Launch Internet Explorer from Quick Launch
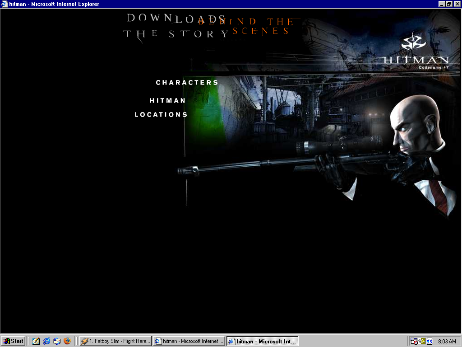 pos(46,341)
